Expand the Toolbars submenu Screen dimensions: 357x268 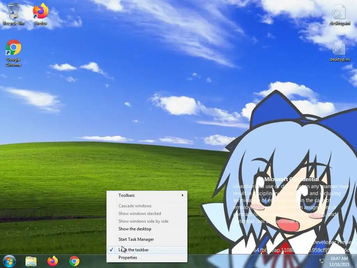coord(147,195)
